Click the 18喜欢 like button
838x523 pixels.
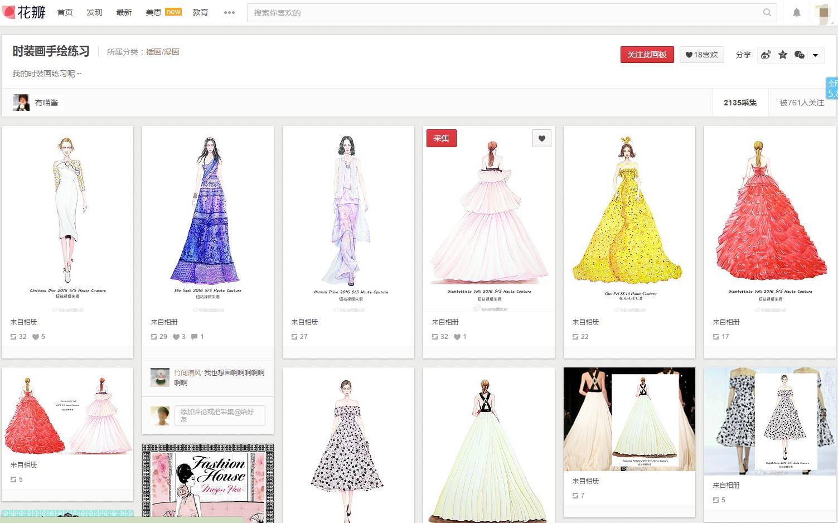coord(701,55)
